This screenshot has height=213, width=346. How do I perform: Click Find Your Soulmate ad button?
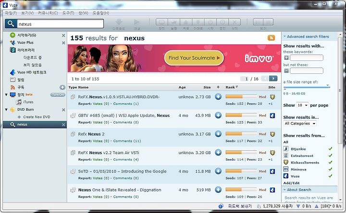[194, 58]
